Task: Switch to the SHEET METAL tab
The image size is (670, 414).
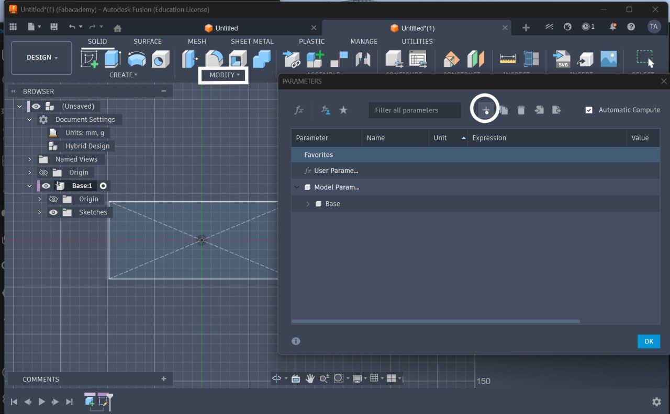Action: click(x=252, y=41)
